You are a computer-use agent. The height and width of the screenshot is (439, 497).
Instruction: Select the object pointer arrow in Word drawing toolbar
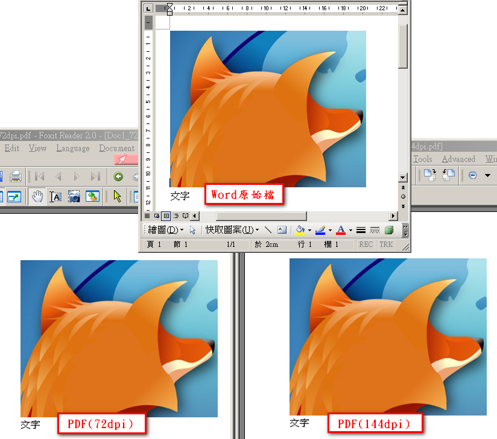tap(192, 230)
